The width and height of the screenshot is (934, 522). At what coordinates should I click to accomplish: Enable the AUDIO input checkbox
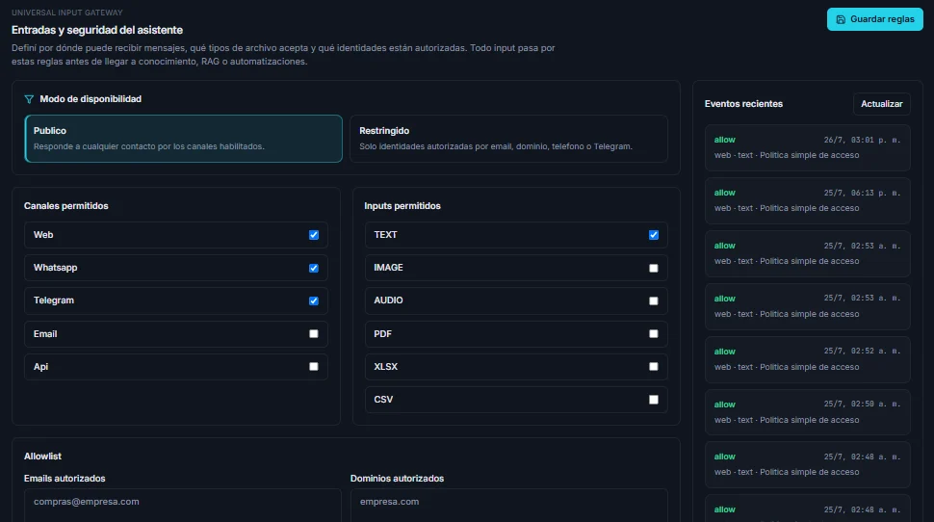(x=654, y=300)
